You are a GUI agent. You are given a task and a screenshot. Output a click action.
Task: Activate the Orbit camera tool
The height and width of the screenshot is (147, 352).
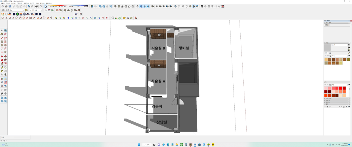(x=2, y=78)
